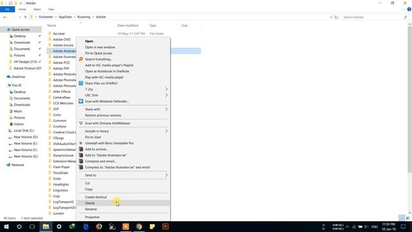
Task: Select the Flash Player folder
Action: point(61,168)
